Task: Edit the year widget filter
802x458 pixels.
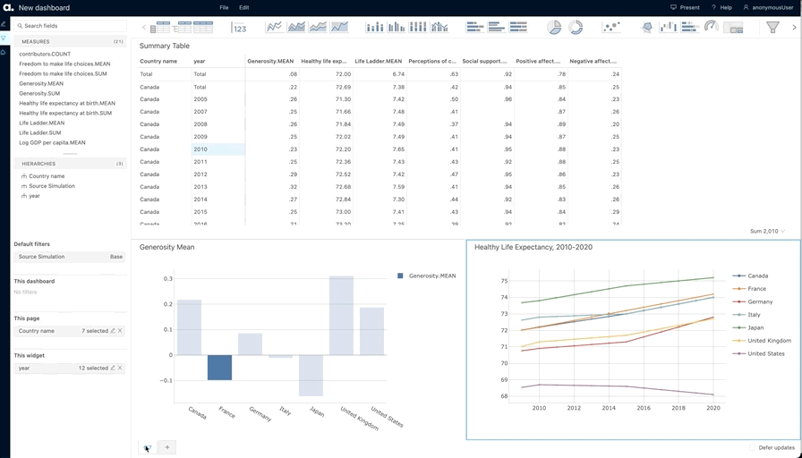Action: pyautogui.click(x=113, y=368)
